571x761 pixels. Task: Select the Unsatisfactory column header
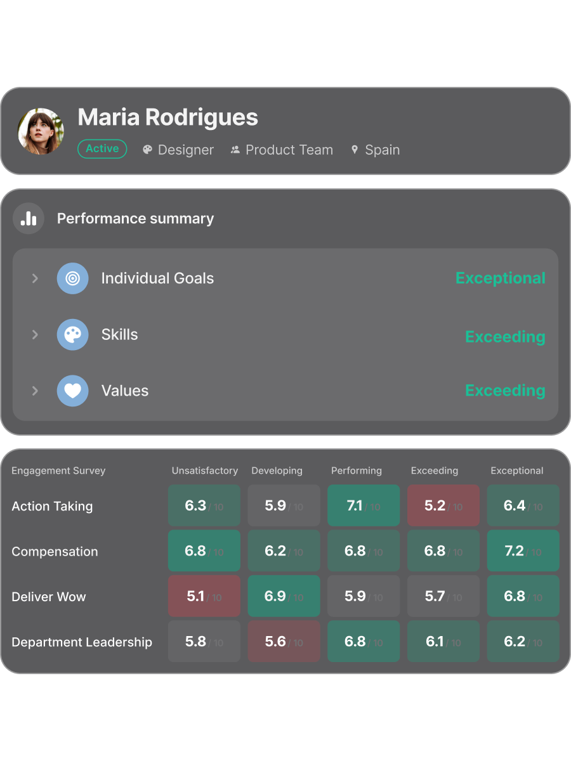pyautogui.click(x=204, y=471)
